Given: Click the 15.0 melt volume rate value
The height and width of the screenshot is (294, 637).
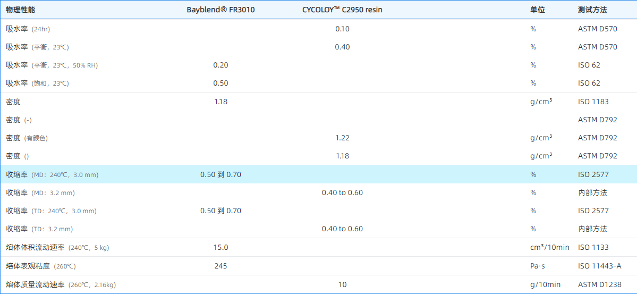Looking at the screenshot, I should (x=220, y=247).
